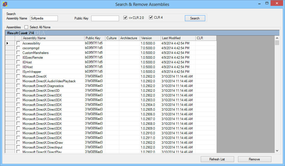Sort by the Architecture column header
This screenshot has width=285, height=166.
[129, 38]
